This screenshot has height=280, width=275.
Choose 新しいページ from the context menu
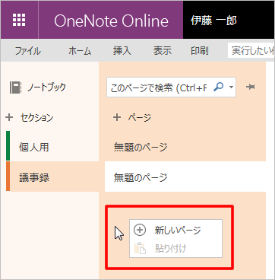175,230
